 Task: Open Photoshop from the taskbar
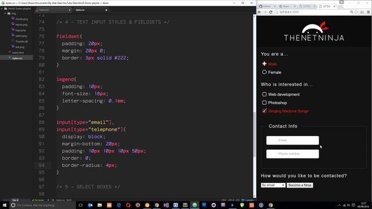coord(204,205)
